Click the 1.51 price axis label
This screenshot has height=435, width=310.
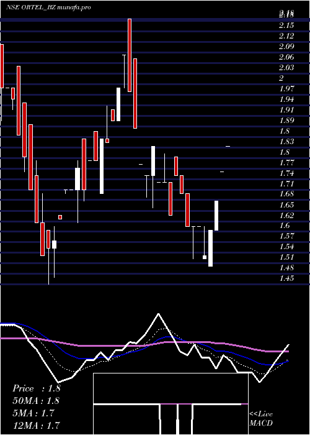(286, 257)
